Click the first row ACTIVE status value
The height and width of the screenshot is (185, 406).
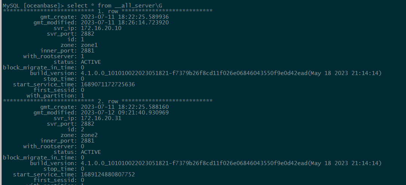pyautogui.click(x=91, y=62)
